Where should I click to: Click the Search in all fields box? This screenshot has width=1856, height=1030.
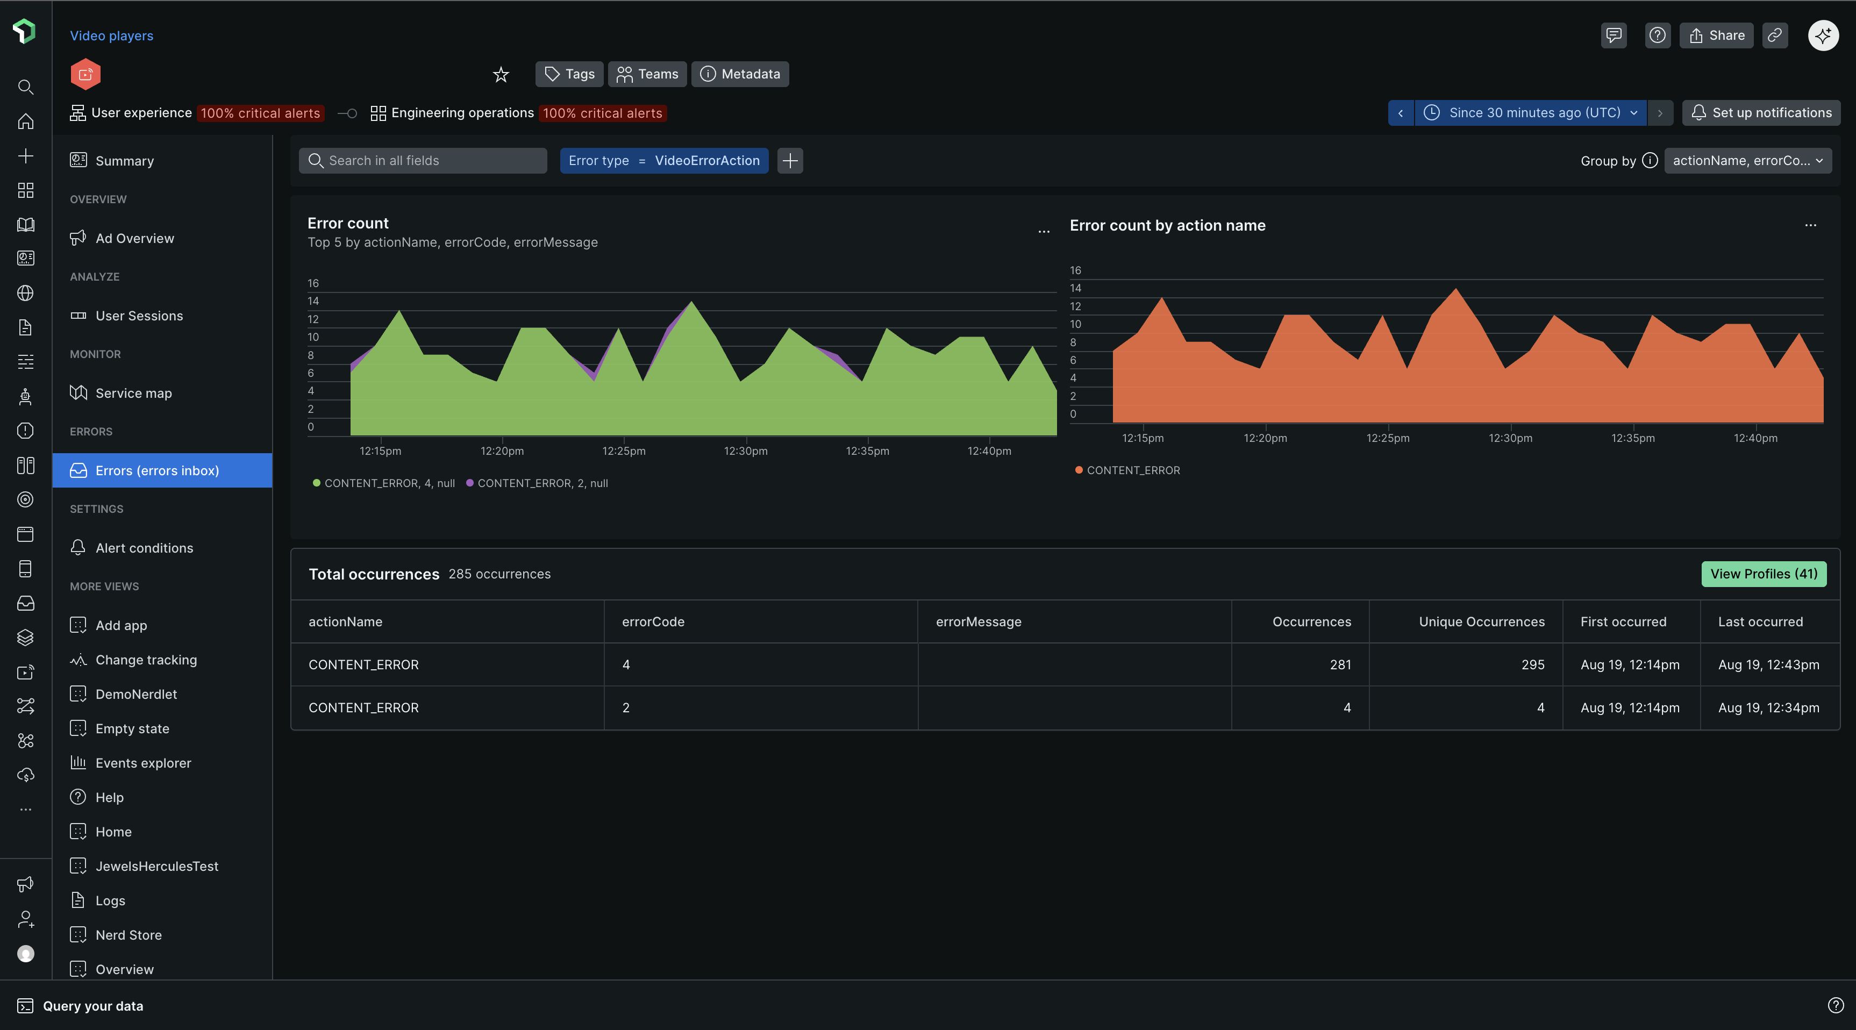point(423,161)
